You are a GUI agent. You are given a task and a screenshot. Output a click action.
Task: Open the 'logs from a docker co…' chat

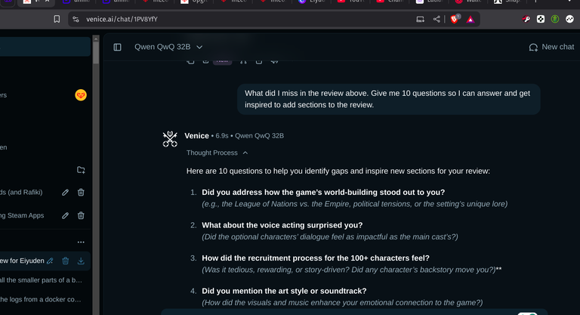[41, 299]
